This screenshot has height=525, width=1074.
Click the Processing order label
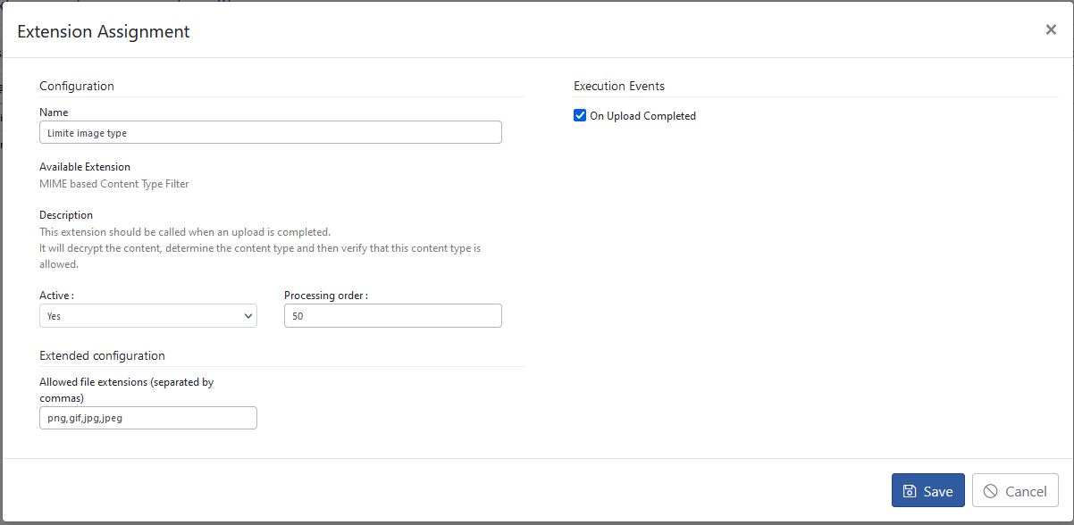(325, 296)
